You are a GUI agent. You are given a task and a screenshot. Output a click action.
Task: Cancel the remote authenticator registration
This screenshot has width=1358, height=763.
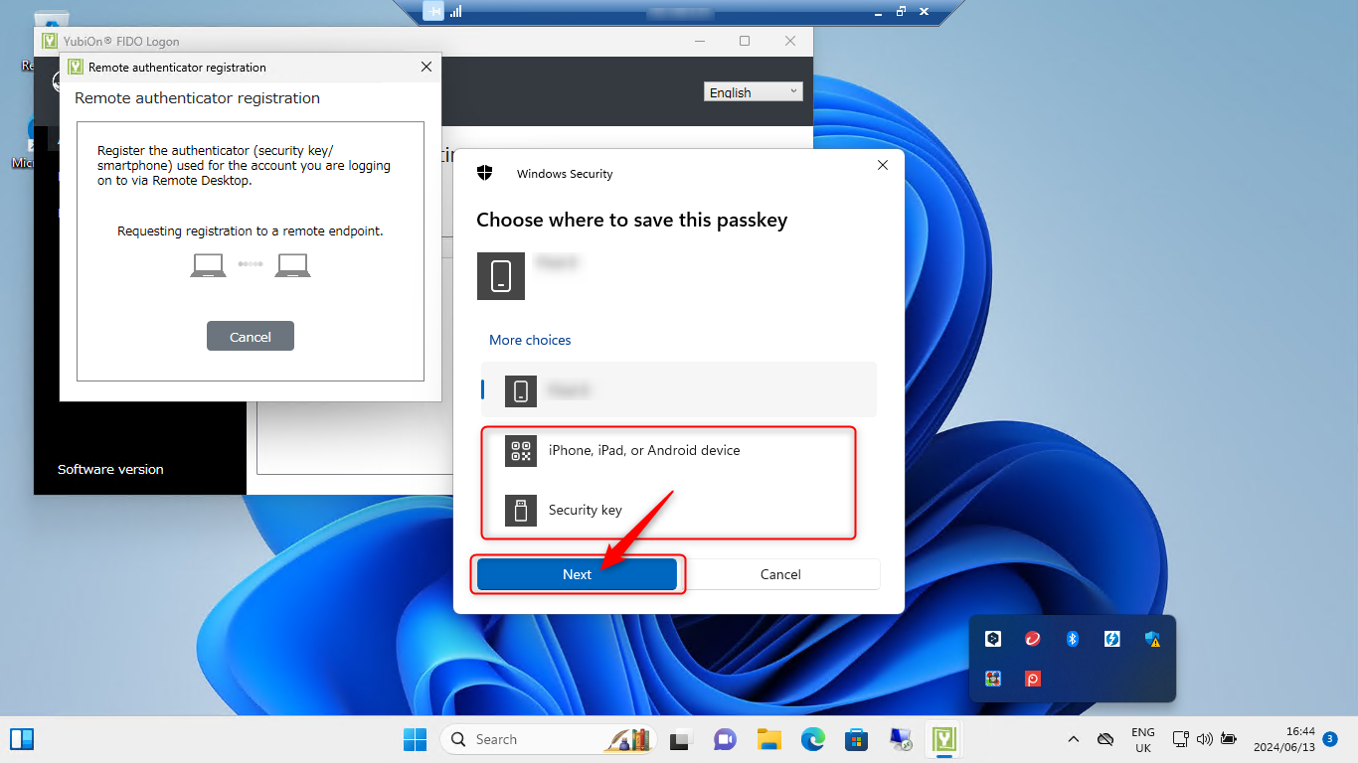coord(251,337)
